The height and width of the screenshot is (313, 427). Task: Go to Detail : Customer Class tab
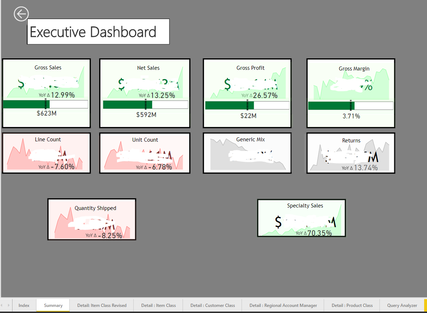point(212,305)
